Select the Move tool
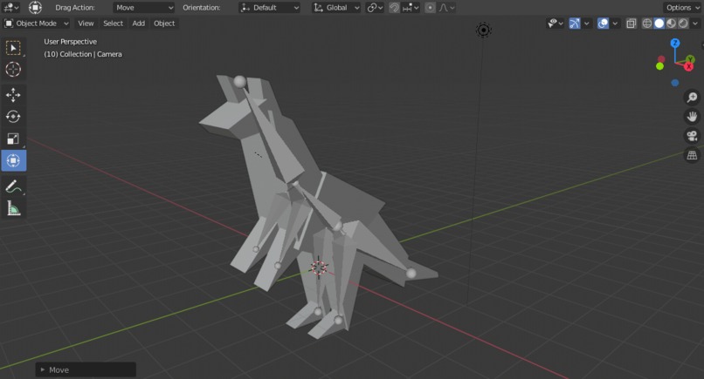The height and width of the screenshot is (379, 704). tap(13, 95)
